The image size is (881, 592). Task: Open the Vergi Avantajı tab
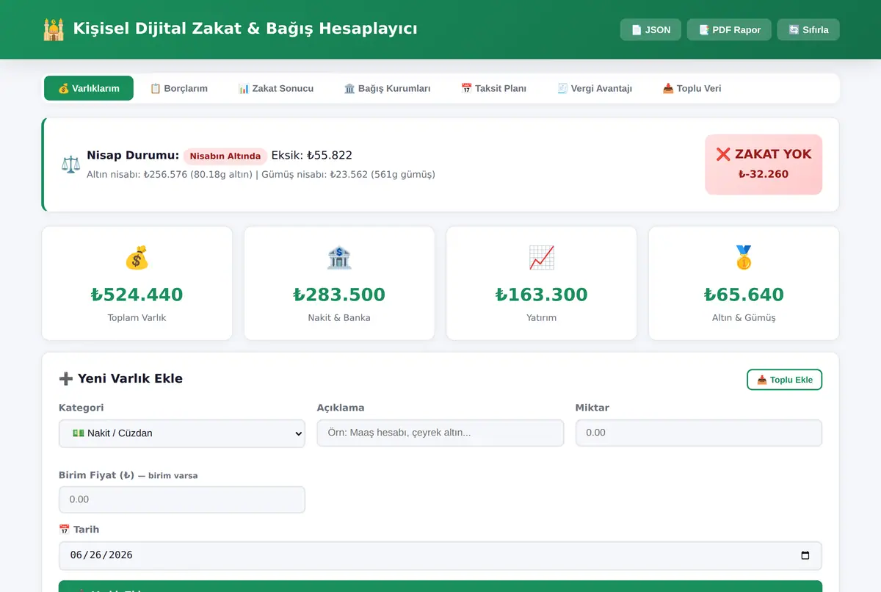click(x=595, y=88)
